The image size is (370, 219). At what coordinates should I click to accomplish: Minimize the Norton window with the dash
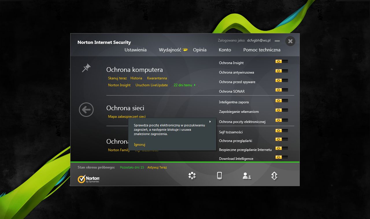277,41
